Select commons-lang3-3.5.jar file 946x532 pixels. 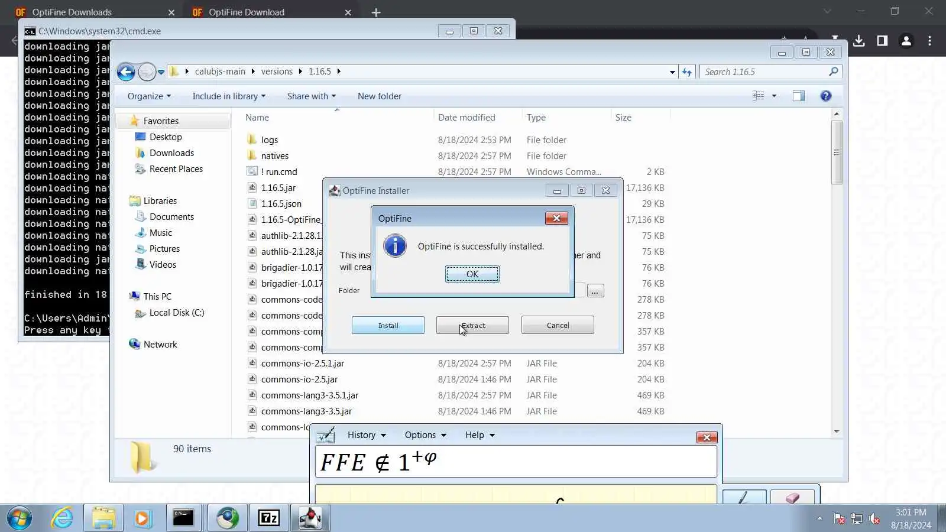point(306,411)
